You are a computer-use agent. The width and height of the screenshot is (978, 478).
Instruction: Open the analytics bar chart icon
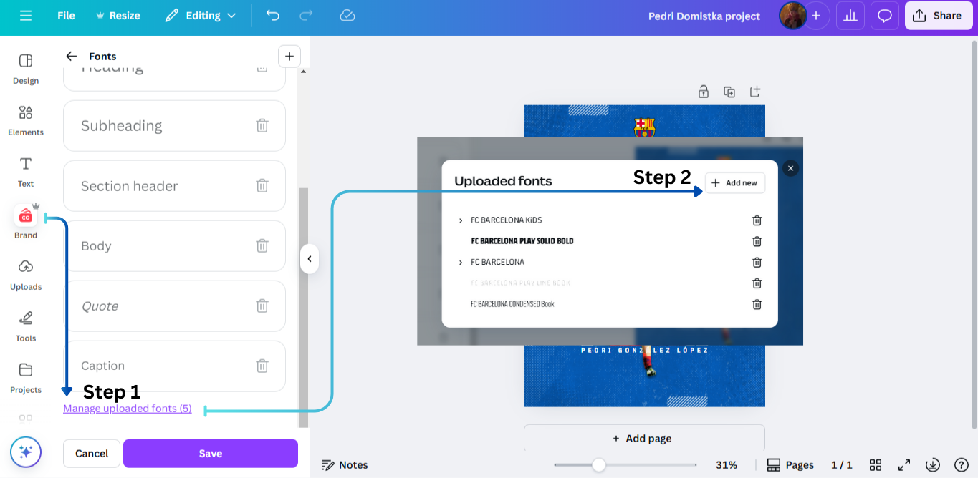coord(850,16)
